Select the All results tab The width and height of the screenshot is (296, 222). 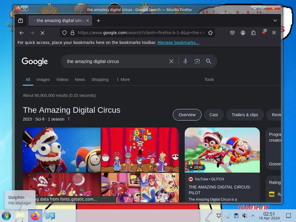pos(28,79)
